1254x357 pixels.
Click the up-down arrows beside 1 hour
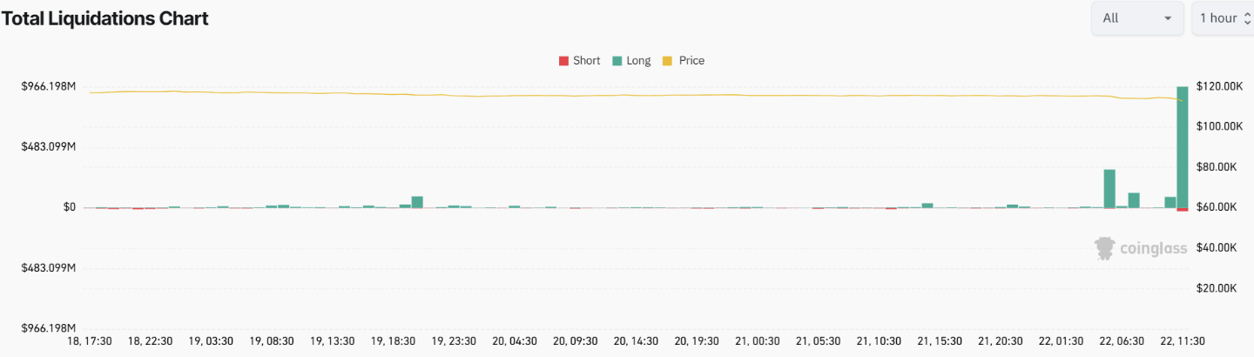click(x=1245, y=18)
